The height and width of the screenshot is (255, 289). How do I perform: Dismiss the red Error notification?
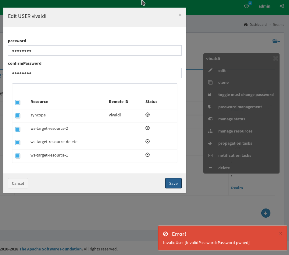[x=280, y=233]
